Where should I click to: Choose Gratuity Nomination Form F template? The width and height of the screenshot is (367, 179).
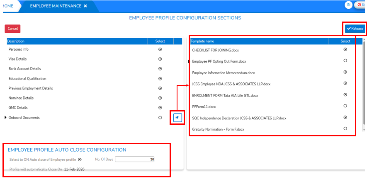pos(345,129)
